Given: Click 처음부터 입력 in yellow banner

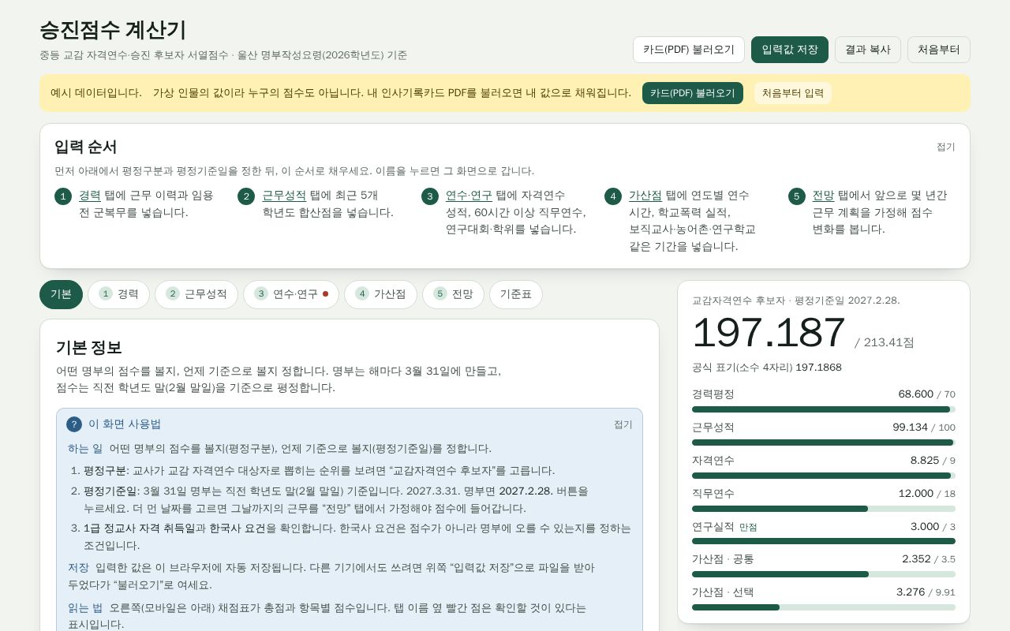Looking at the screenshot, I should tap(793, 93).
